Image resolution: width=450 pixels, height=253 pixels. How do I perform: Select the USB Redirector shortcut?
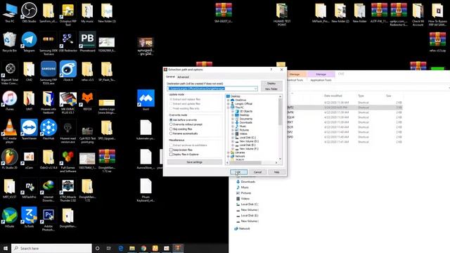[68, 41]
